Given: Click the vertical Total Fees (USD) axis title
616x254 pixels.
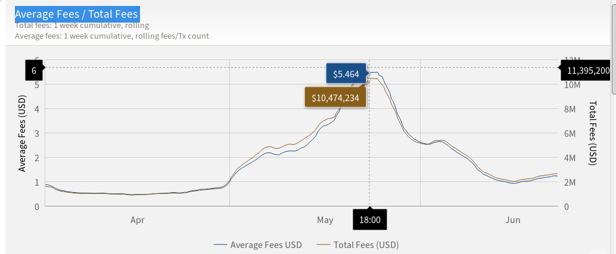Looking at the screenshot, I should point(592,133).
